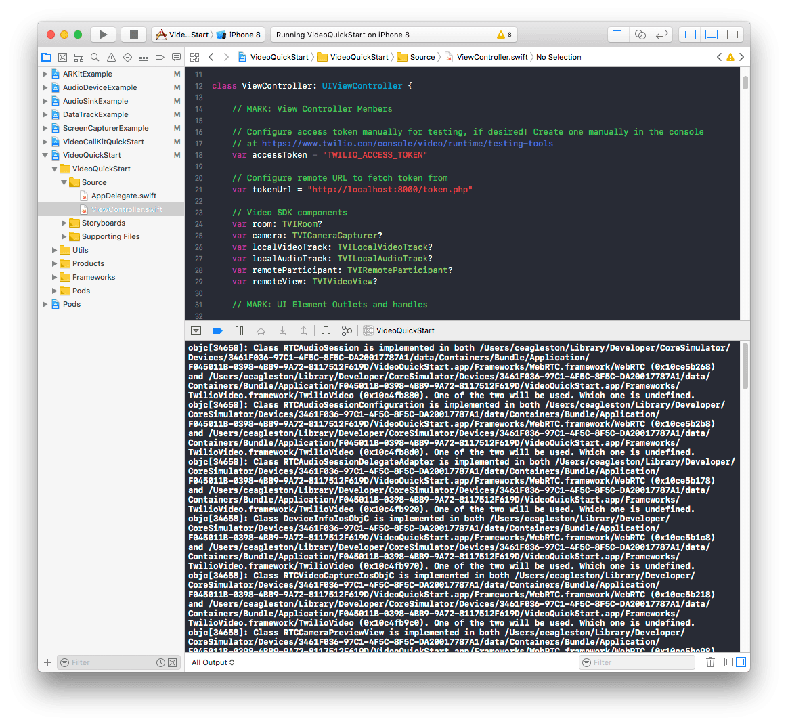Hide the debug area using the disclosure control

tap(196, 330)
